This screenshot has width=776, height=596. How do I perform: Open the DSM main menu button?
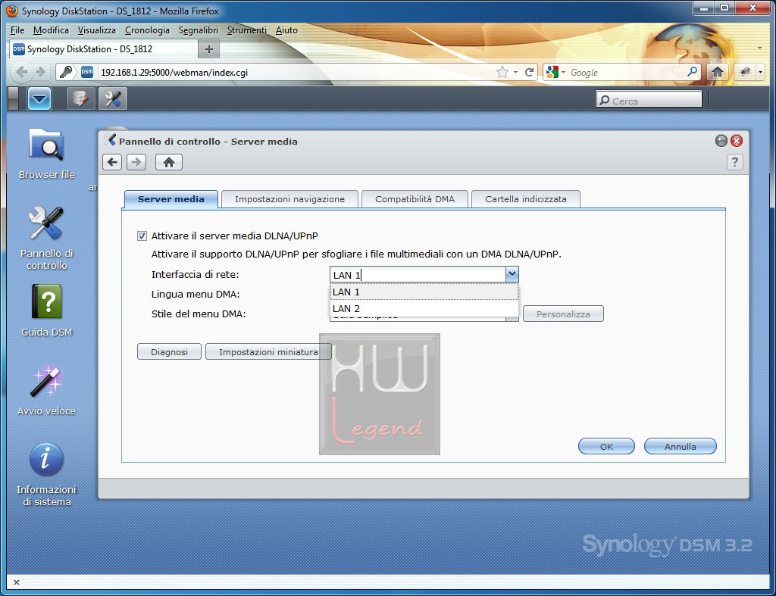pyautogui.click(x=39, y=99)
